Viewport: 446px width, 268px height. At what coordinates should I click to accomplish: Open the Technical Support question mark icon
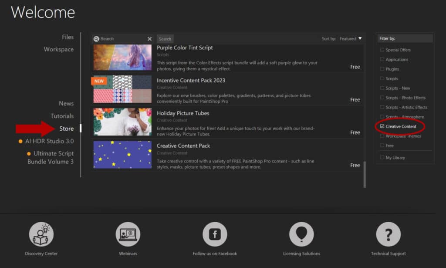point(388,234)
